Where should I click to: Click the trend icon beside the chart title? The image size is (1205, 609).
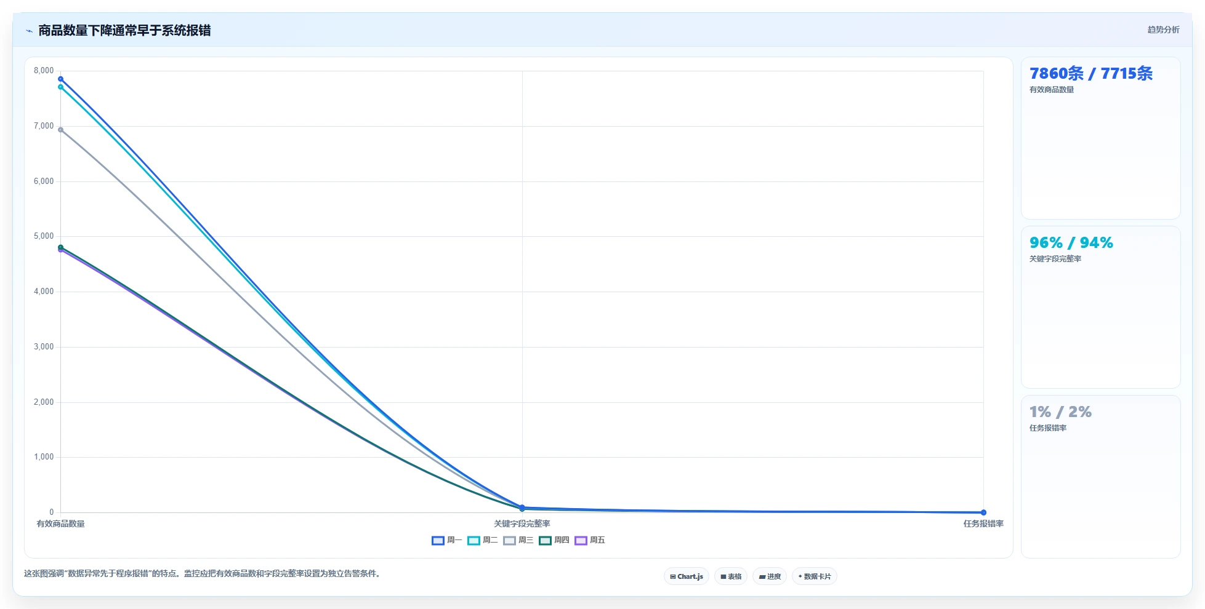[x=29, y=31]
